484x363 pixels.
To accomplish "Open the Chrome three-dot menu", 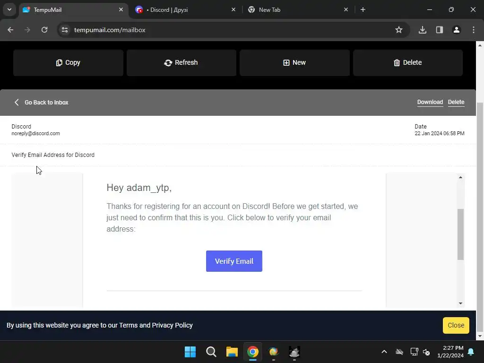I will coord(474,30).
